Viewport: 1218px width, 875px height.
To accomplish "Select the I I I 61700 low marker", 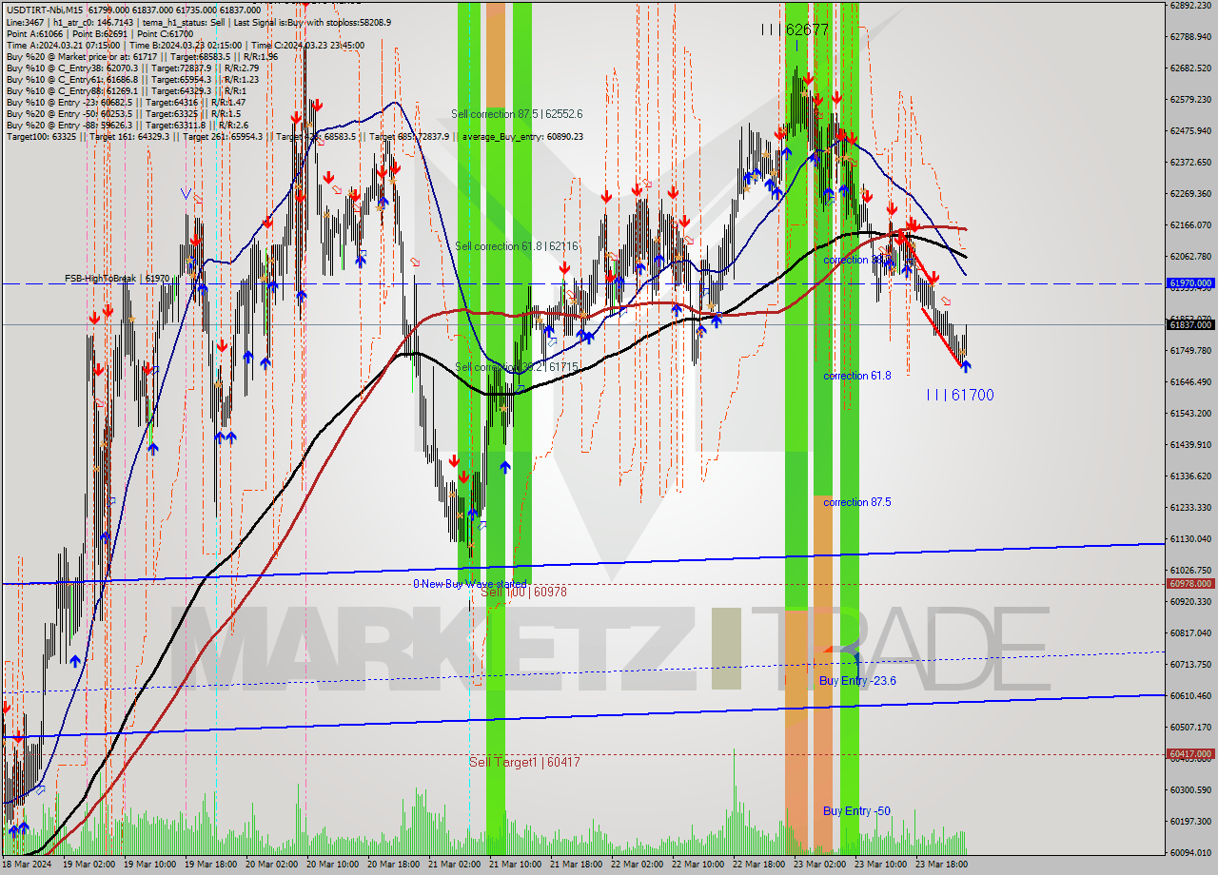I will [x=960, y=395].
